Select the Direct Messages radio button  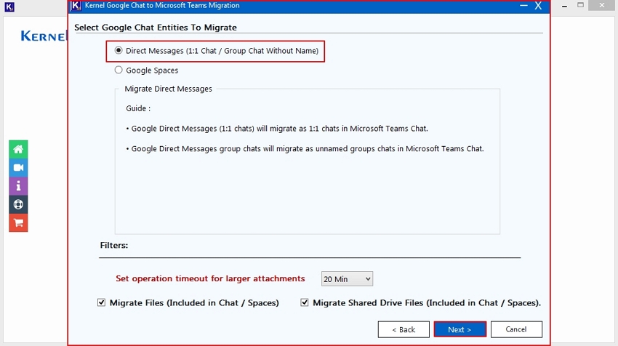pyautogui.click(x=119, y=50)
